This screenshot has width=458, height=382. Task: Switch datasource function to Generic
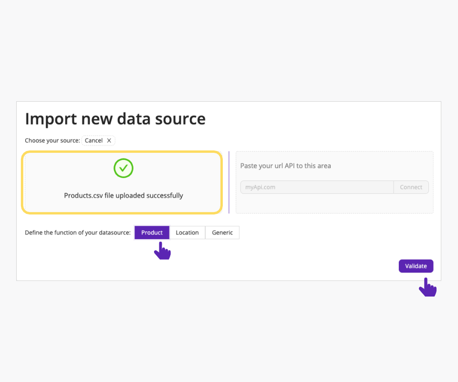click(222, 233)
